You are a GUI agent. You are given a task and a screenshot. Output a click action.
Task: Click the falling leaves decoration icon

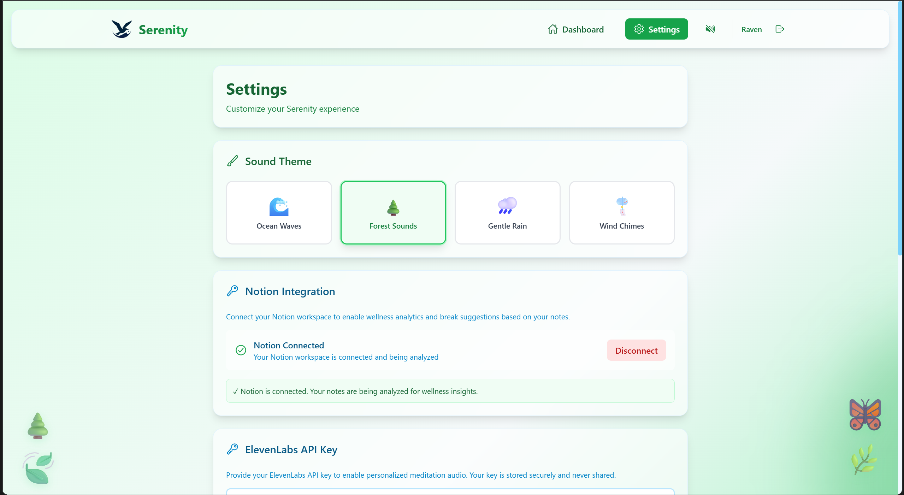pyautogui.click(x=38, y=468)
